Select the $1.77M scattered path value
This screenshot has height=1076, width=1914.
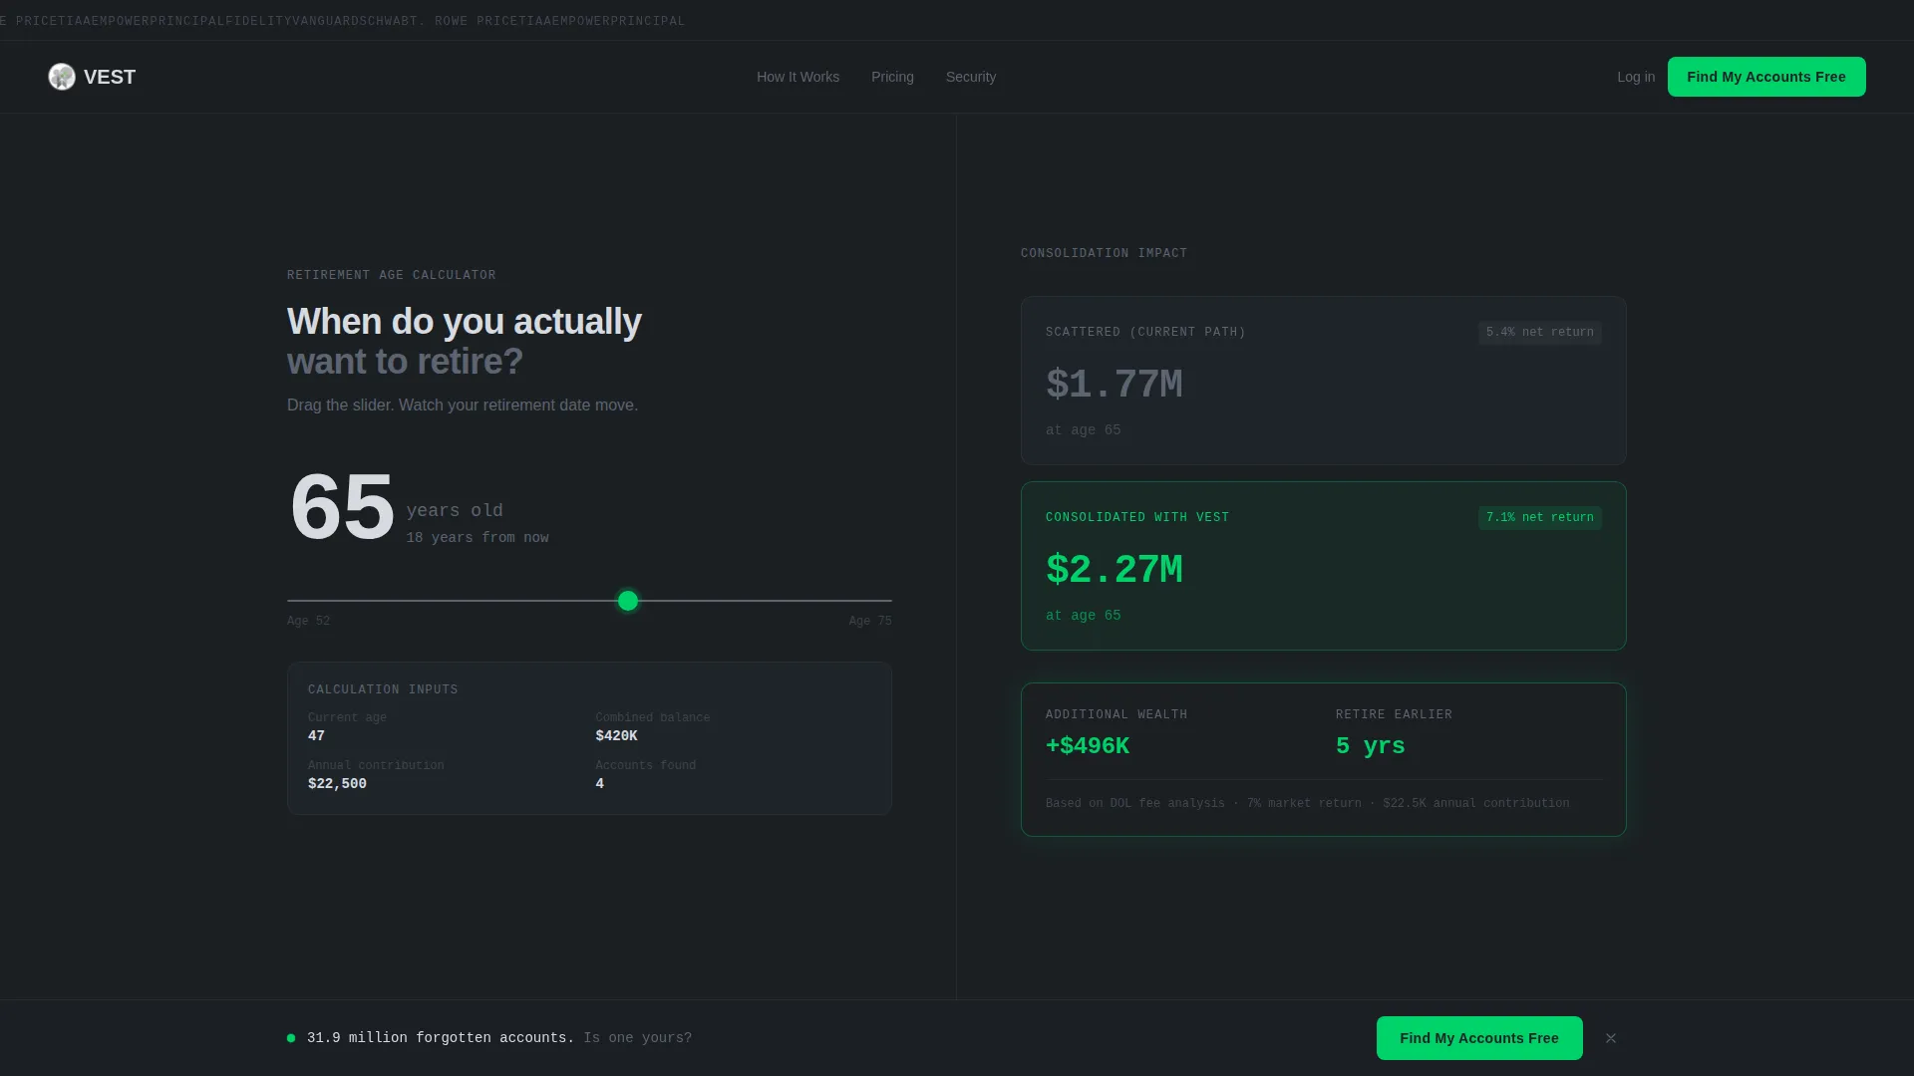coord(1114,385)
